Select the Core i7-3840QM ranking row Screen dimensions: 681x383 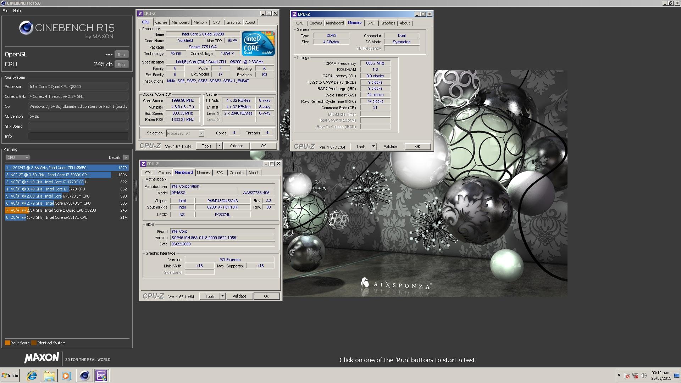(x=67, y=203)
